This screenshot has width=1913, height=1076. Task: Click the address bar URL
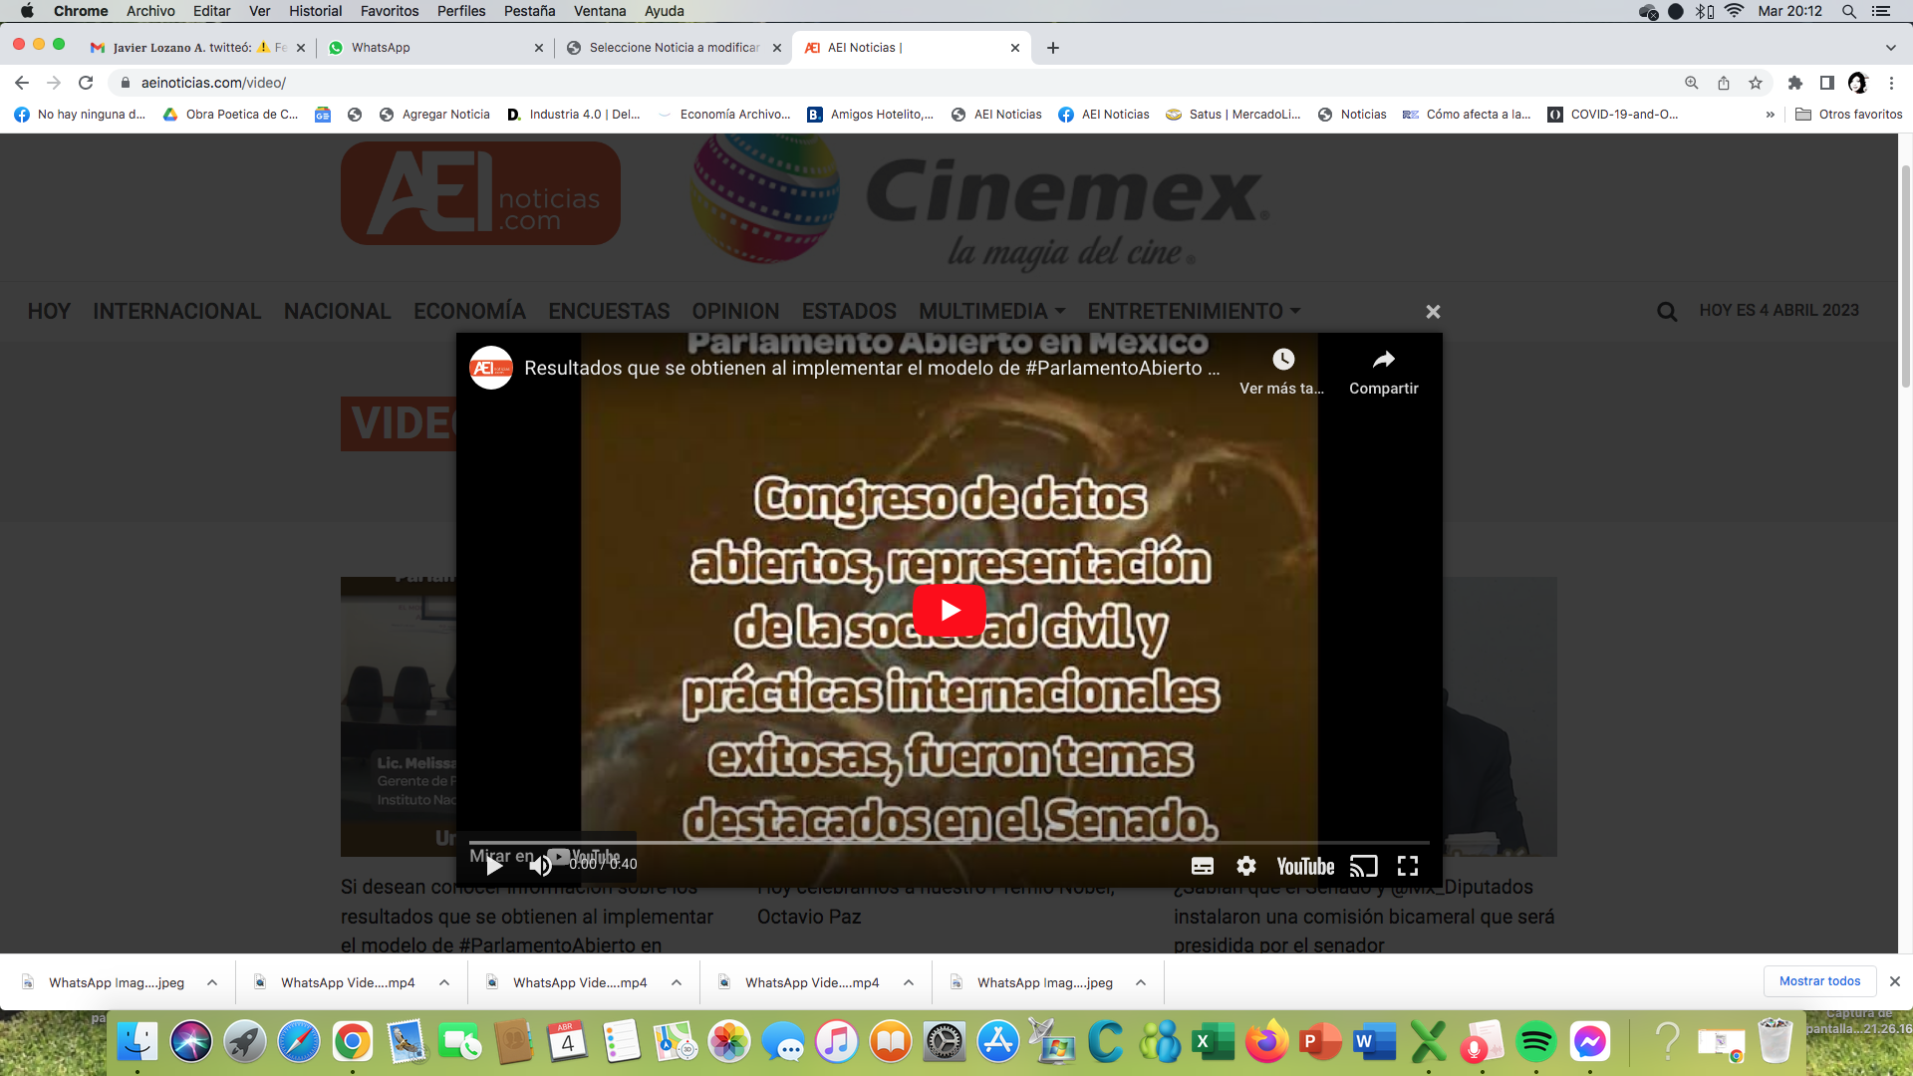pos(213,83)
